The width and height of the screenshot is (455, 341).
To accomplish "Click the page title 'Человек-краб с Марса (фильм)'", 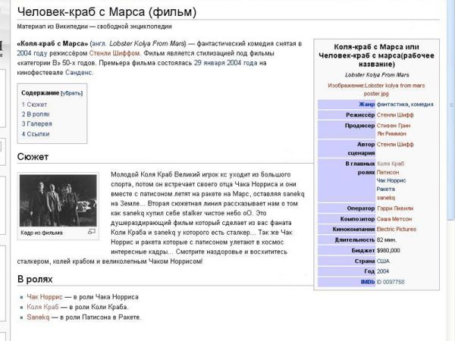I will [107, 12].
